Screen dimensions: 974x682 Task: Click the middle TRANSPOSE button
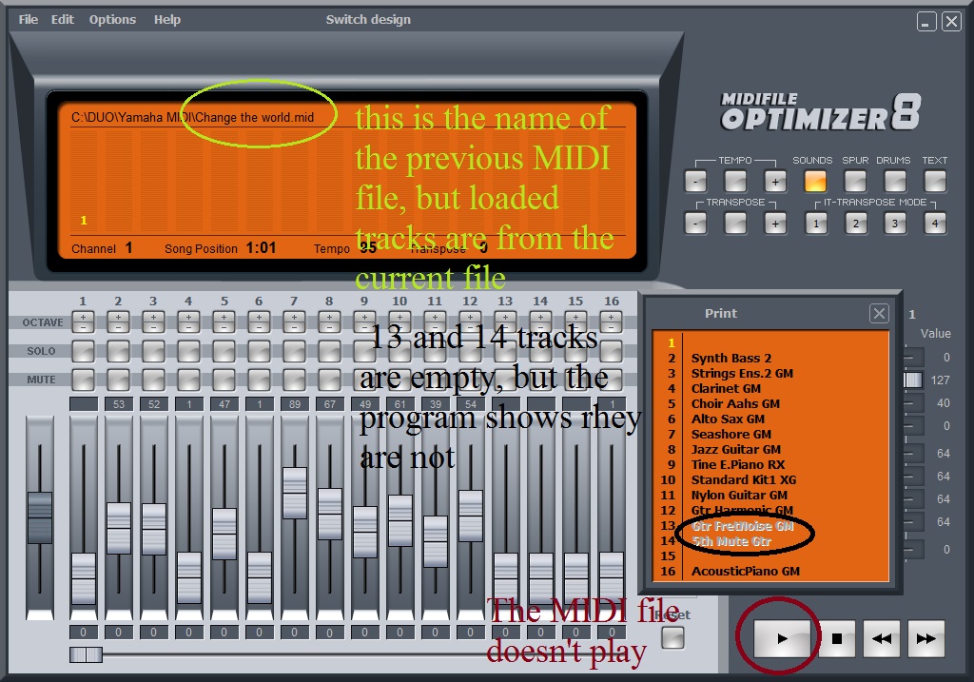pyautogui.click(x=735, y=223)
